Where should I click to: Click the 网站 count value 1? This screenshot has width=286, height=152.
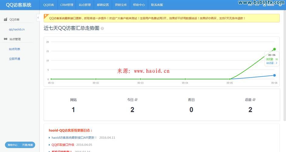click(73, 110)
